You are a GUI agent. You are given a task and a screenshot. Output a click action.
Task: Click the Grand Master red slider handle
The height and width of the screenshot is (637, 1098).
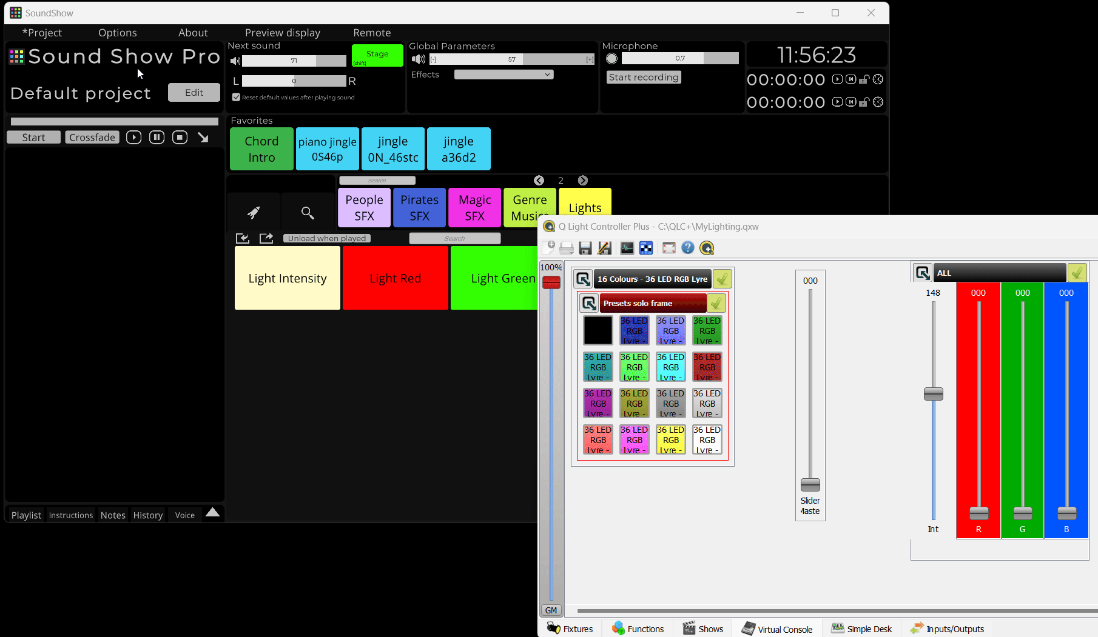click(551, 282)
